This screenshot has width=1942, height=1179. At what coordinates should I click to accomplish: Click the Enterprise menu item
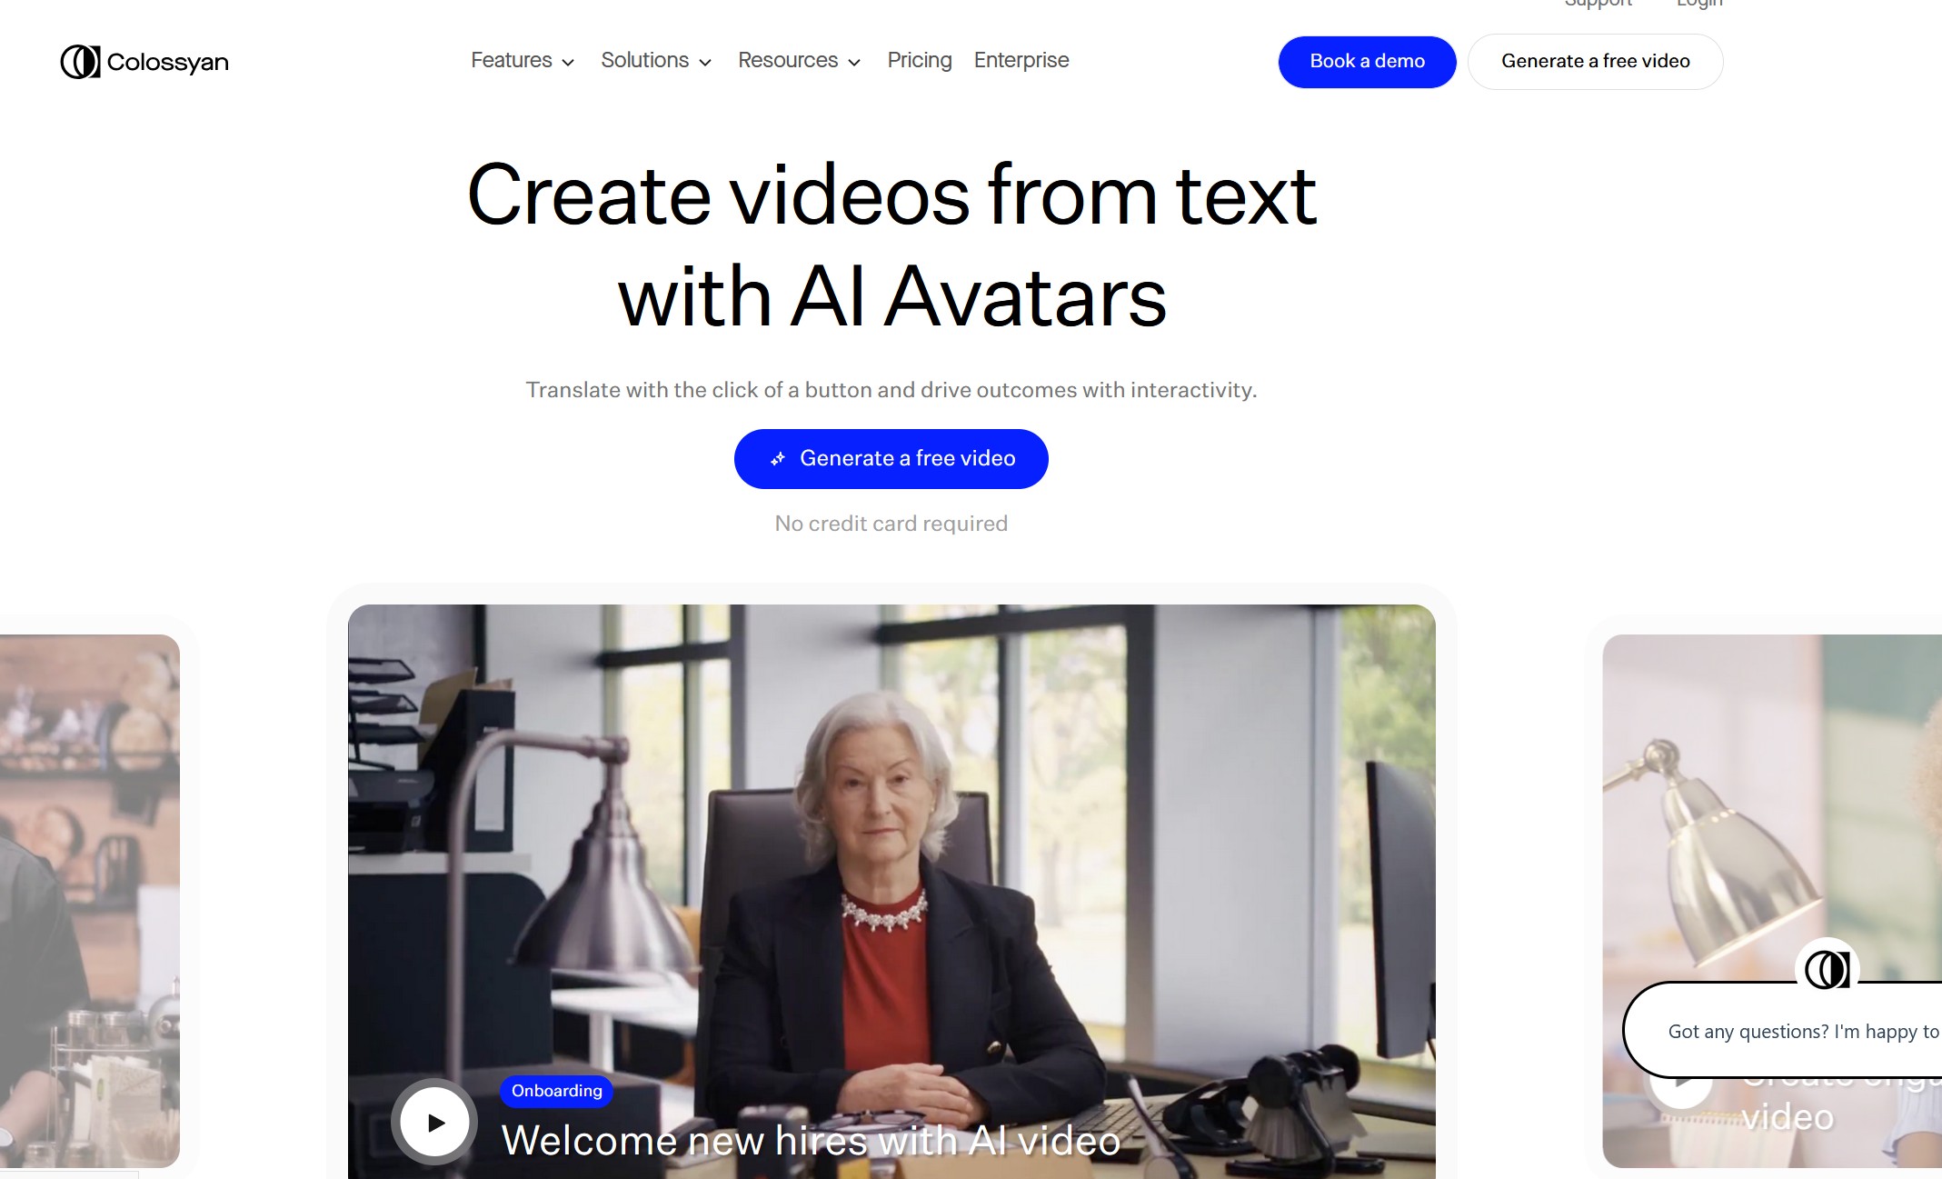coord(1021,60)
